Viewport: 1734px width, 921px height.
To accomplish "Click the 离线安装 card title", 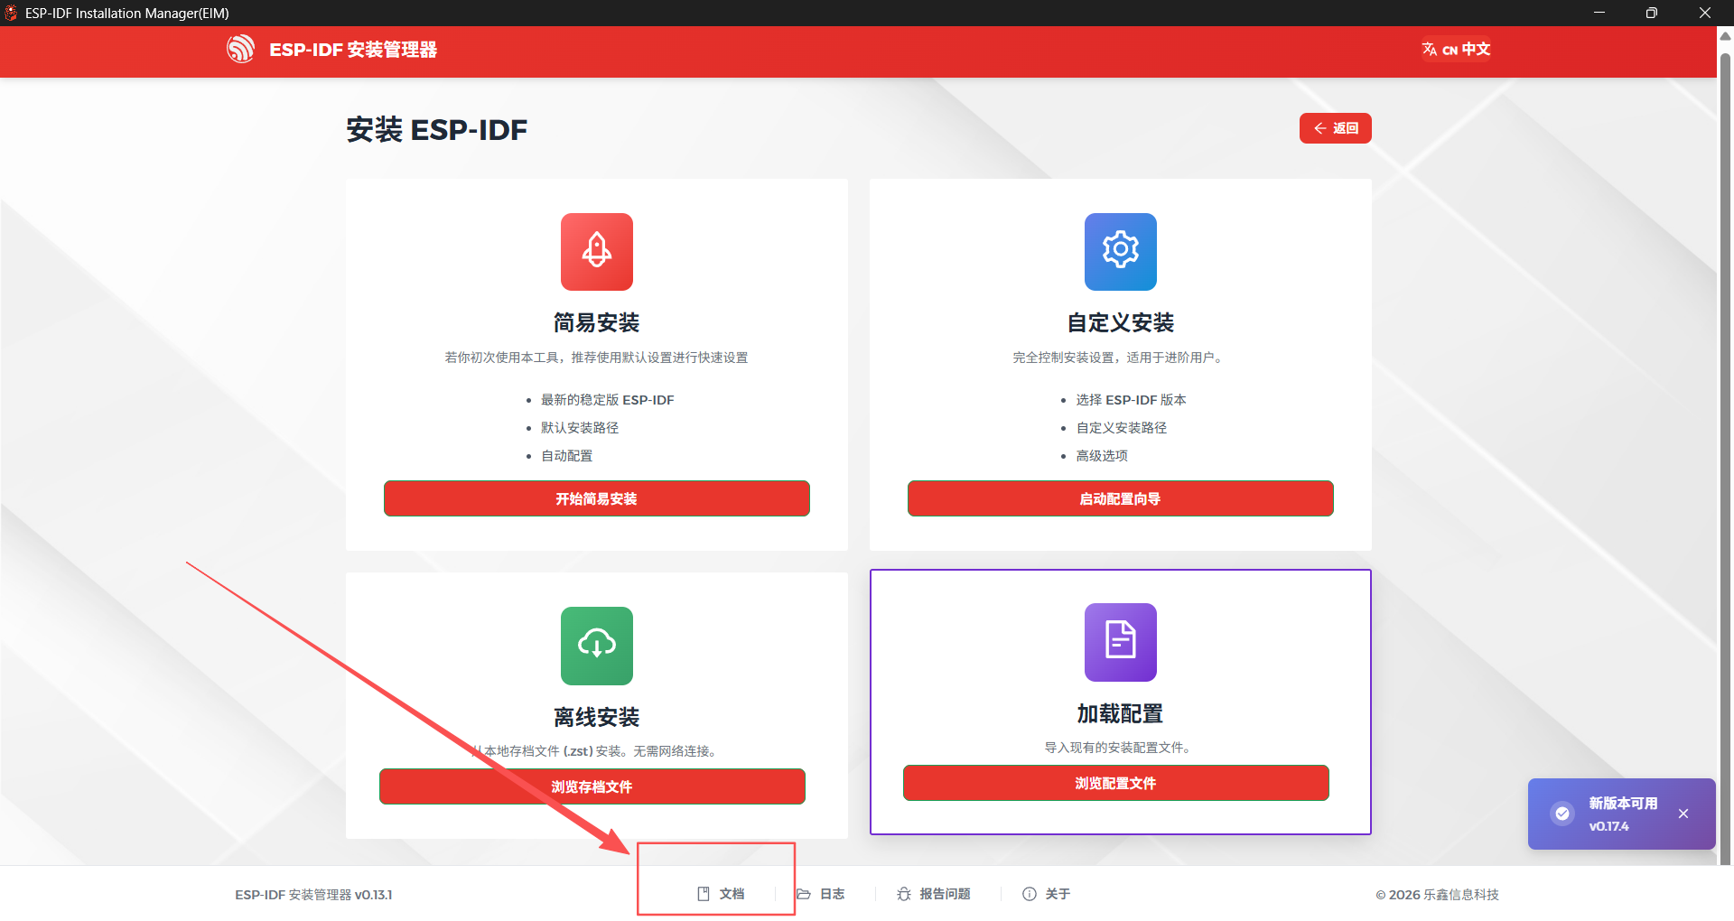I will click(x=597, y=717).
